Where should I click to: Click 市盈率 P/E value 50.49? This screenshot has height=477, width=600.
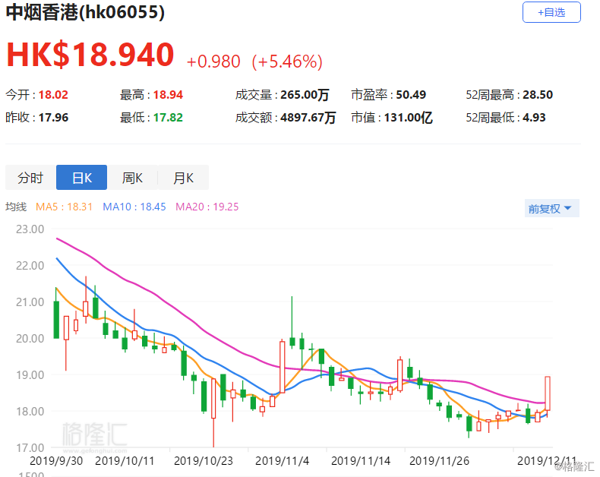411,94
